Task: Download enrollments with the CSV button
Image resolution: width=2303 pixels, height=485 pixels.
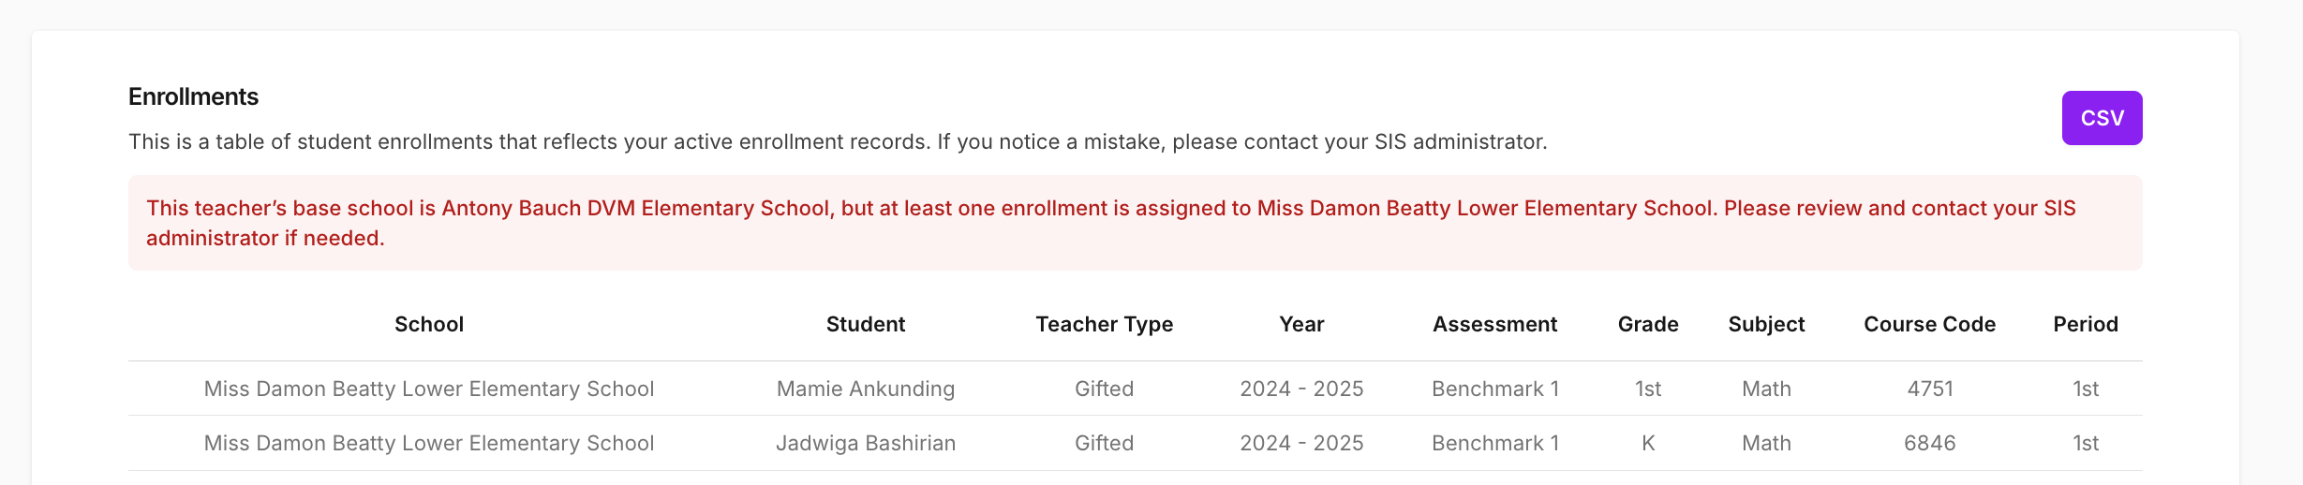Action: pyautogui.click(x=2101, y=118)
